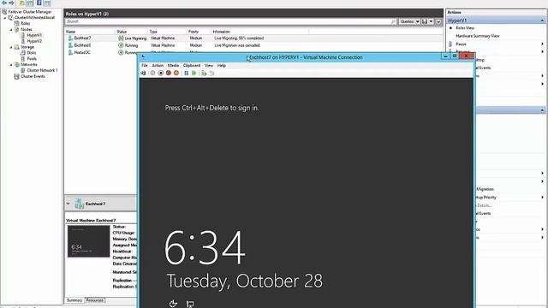Click the orange Save icon in VM toolbar

176,73
